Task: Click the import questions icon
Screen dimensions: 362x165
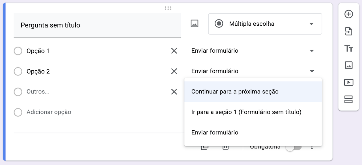Action: [348, 31]
